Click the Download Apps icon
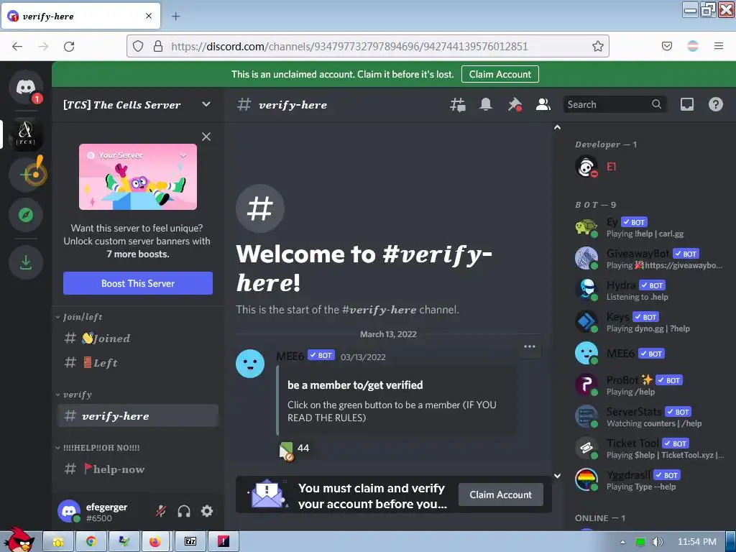This screenshot has height=552, width=736. [x=26, y=262]
